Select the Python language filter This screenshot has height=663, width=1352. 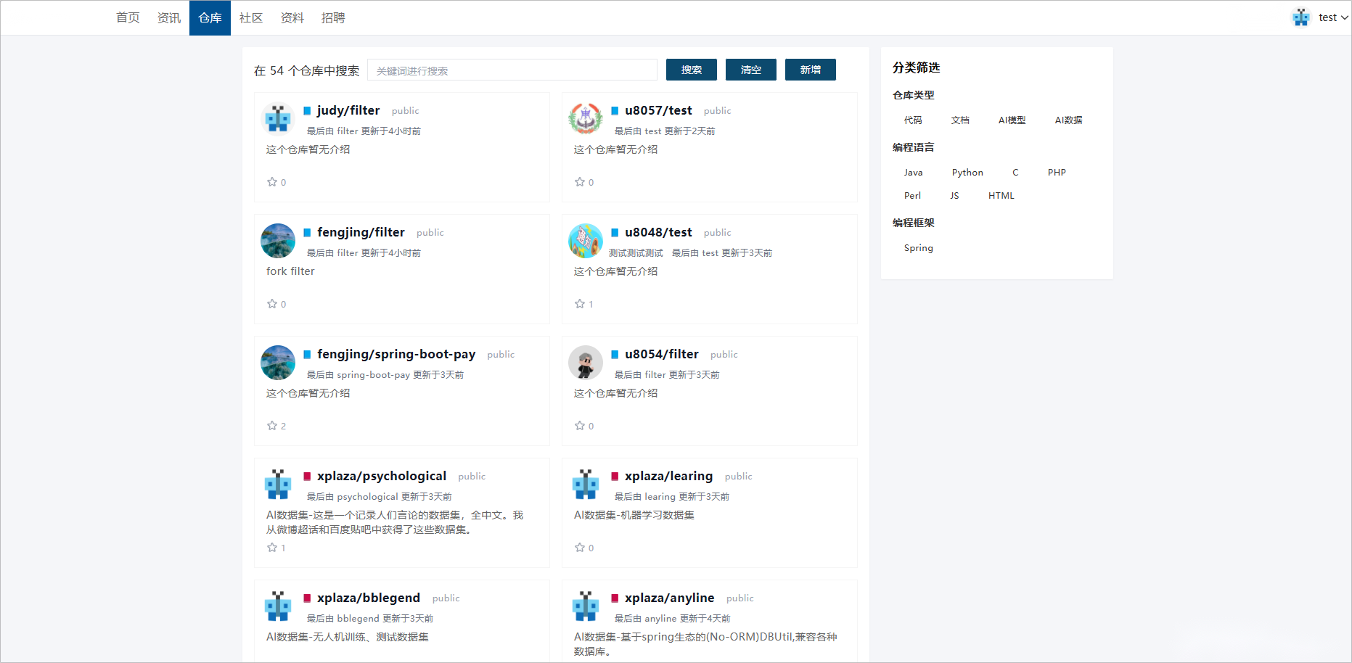click(x=967, y=173)
